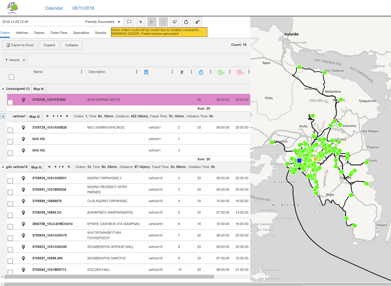Click the green clock column header icon
Viewport: 391px width, 286px height.
click(221, 73)
